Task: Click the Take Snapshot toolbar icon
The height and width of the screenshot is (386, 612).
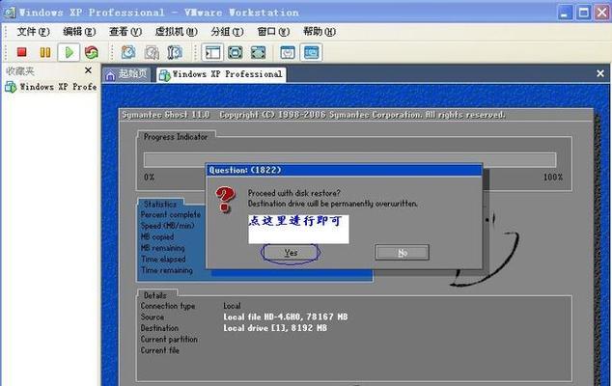Action: click(128, 52)
